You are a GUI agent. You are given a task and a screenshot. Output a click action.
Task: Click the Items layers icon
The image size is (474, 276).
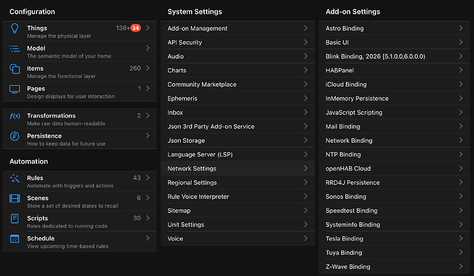(14, 71)
